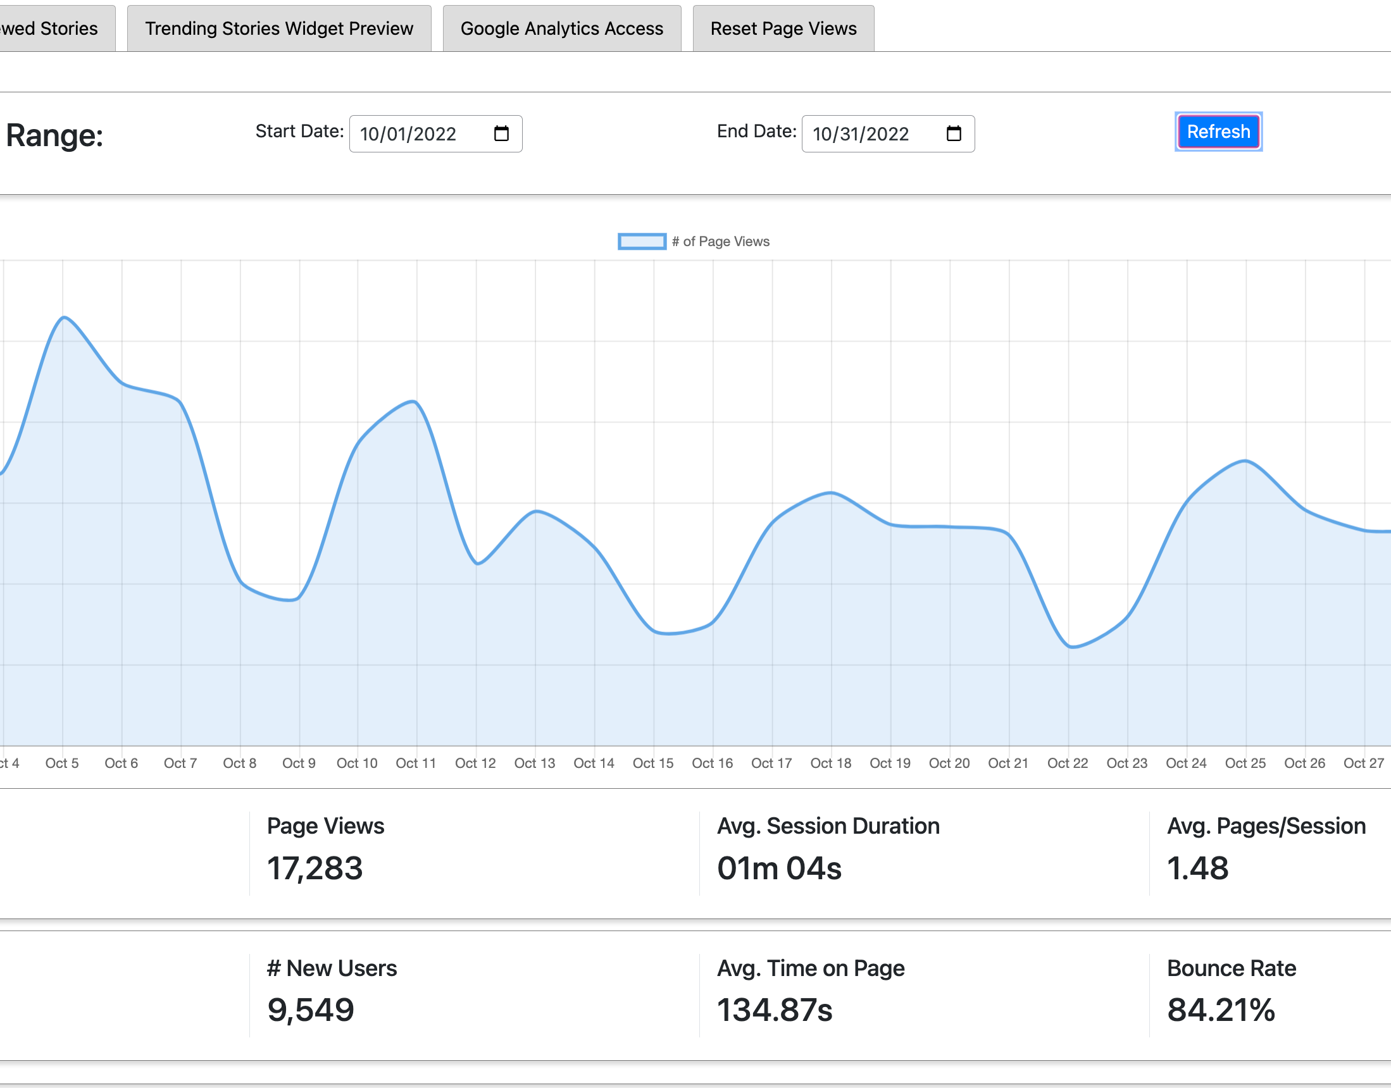Switch to the Google Analytics Access tab

click(x=562, y=28)
